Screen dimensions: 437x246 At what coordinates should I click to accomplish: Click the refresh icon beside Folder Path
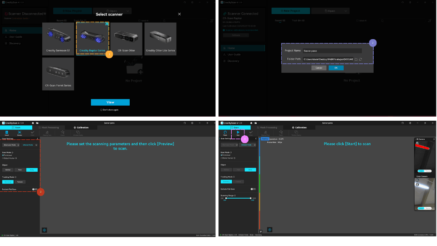361,59
